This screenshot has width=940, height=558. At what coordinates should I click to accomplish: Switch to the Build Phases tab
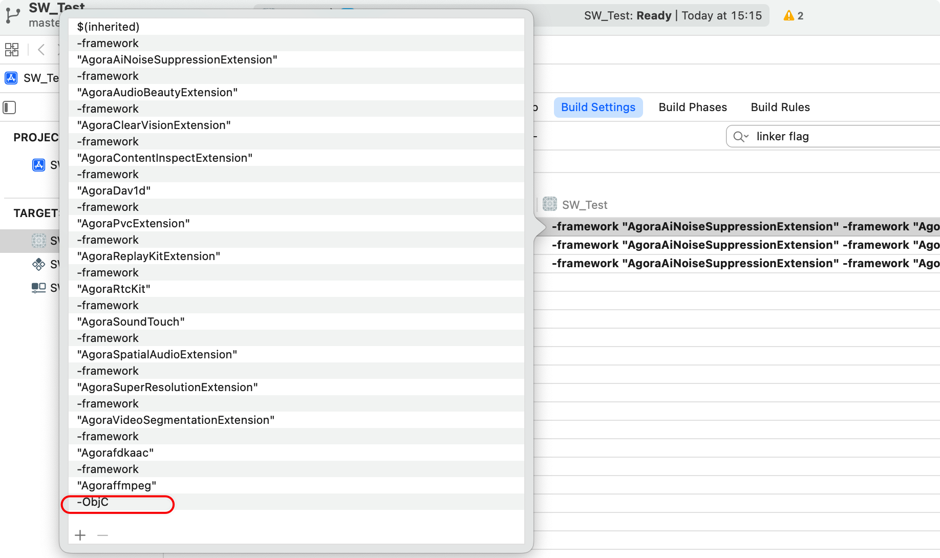[693, 108]
